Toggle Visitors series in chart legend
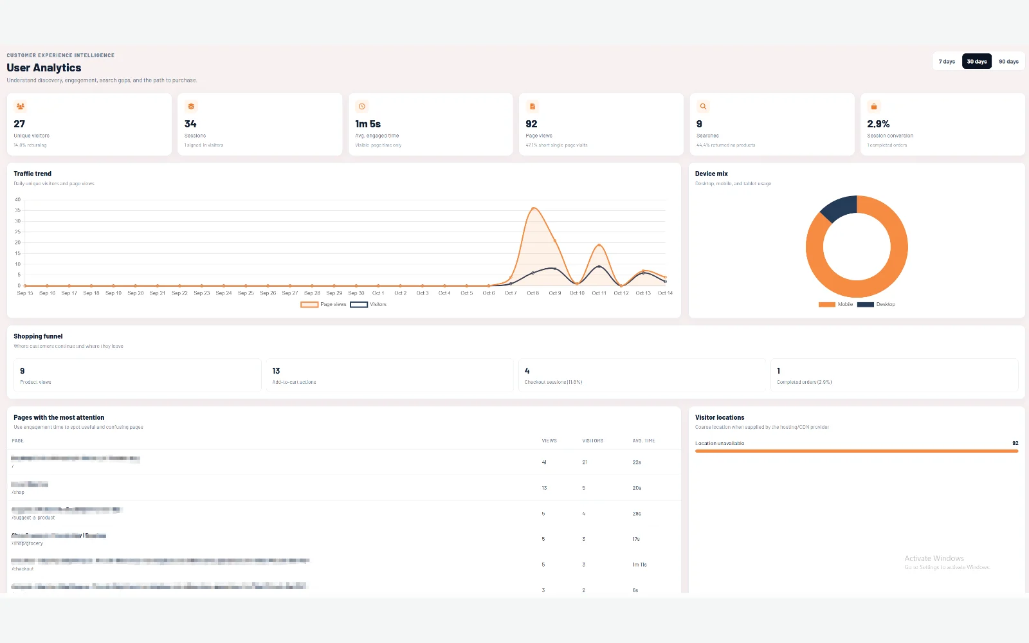Viewport: 1029px width, 643px height. point(369,305)
